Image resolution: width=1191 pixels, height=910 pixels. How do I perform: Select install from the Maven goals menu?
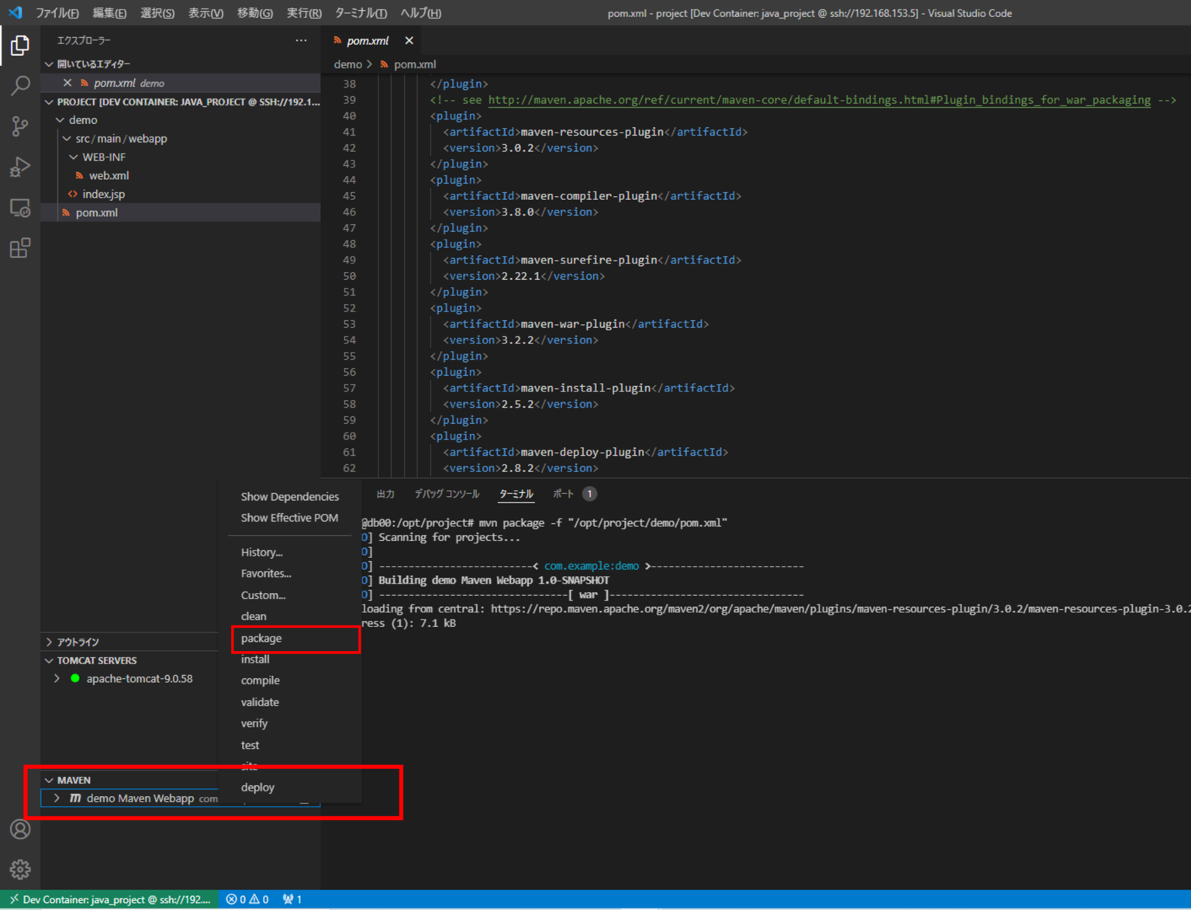coord(254,659)
